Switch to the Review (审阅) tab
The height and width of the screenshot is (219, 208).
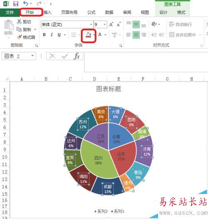click(x=127, y=12)
